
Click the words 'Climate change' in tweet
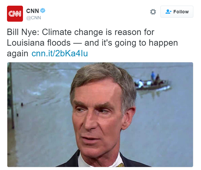tap(73, 32)
